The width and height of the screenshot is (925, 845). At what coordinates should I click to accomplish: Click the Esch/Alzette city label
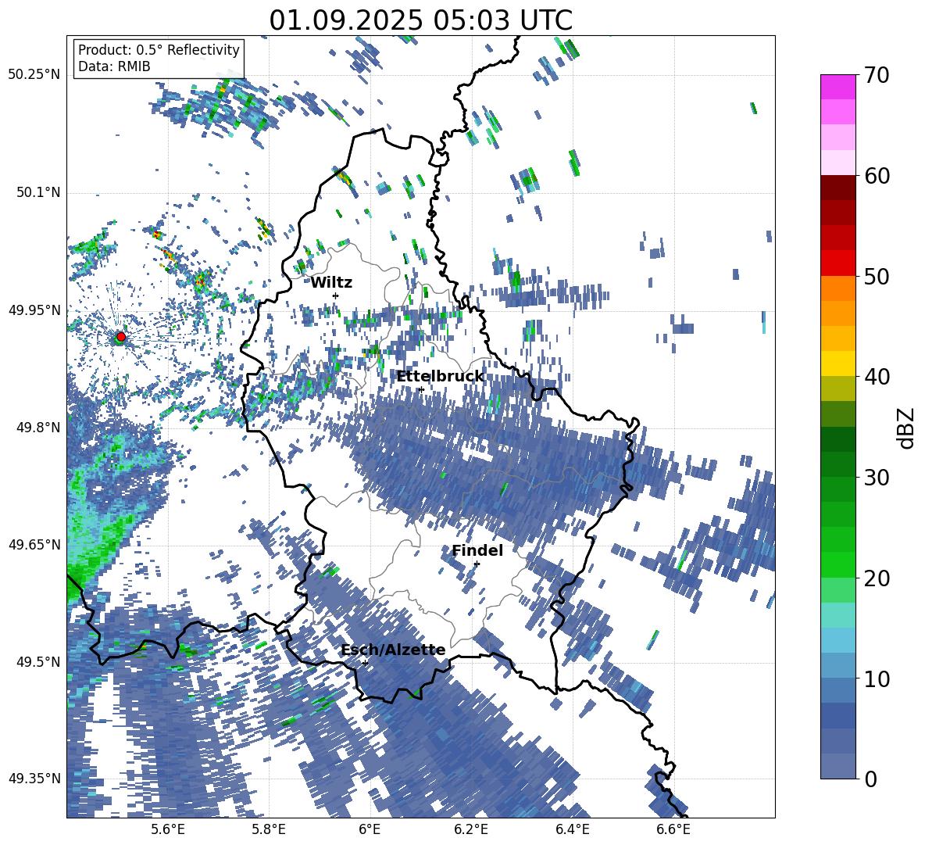pos(393,650)
